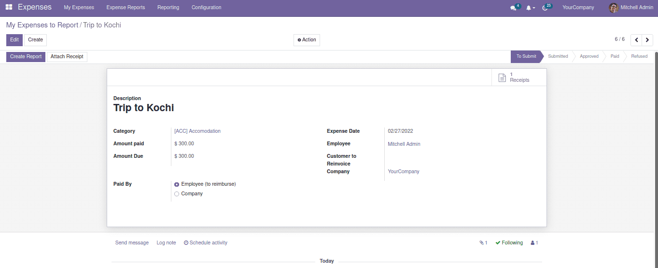Toggle the Following subscription status
The image size is (658, 268).
click(509, 243)
